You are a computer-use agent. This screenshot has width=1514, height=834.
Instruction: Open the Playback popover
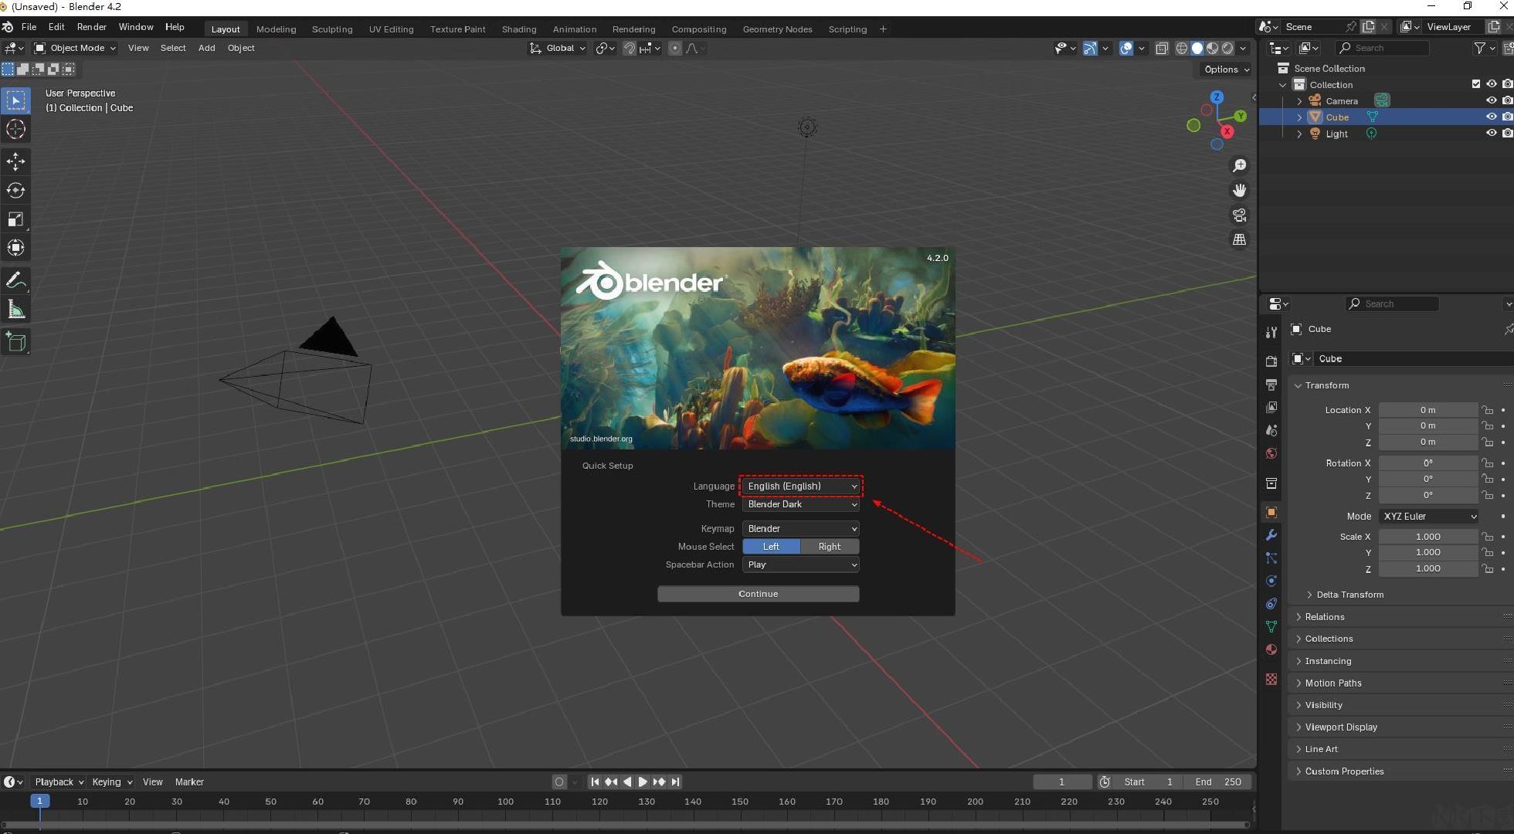point(58,782)
